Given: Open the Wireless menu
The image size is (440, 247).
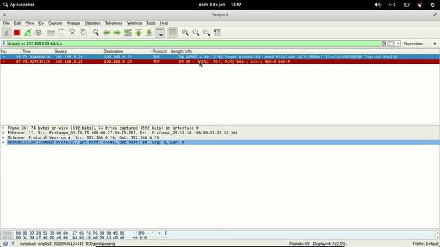Looking at the screenshot, I should point(135,23).
